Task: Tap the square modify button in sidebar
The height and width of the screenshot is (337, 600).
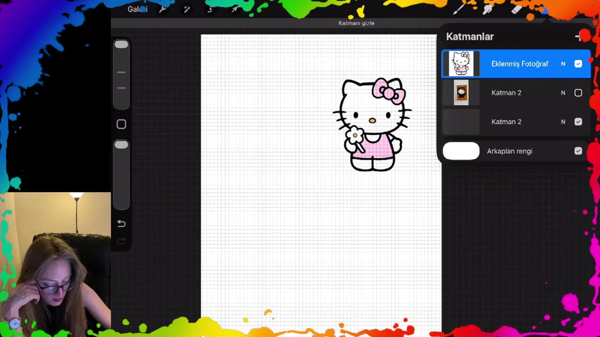Action: (121, 124)
